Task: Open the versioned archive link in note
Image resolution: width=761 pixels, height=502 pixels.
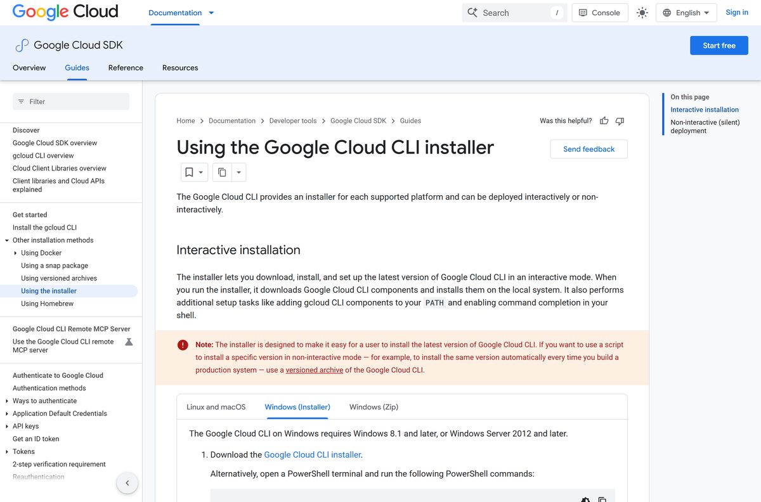Action: pos(315,370)
